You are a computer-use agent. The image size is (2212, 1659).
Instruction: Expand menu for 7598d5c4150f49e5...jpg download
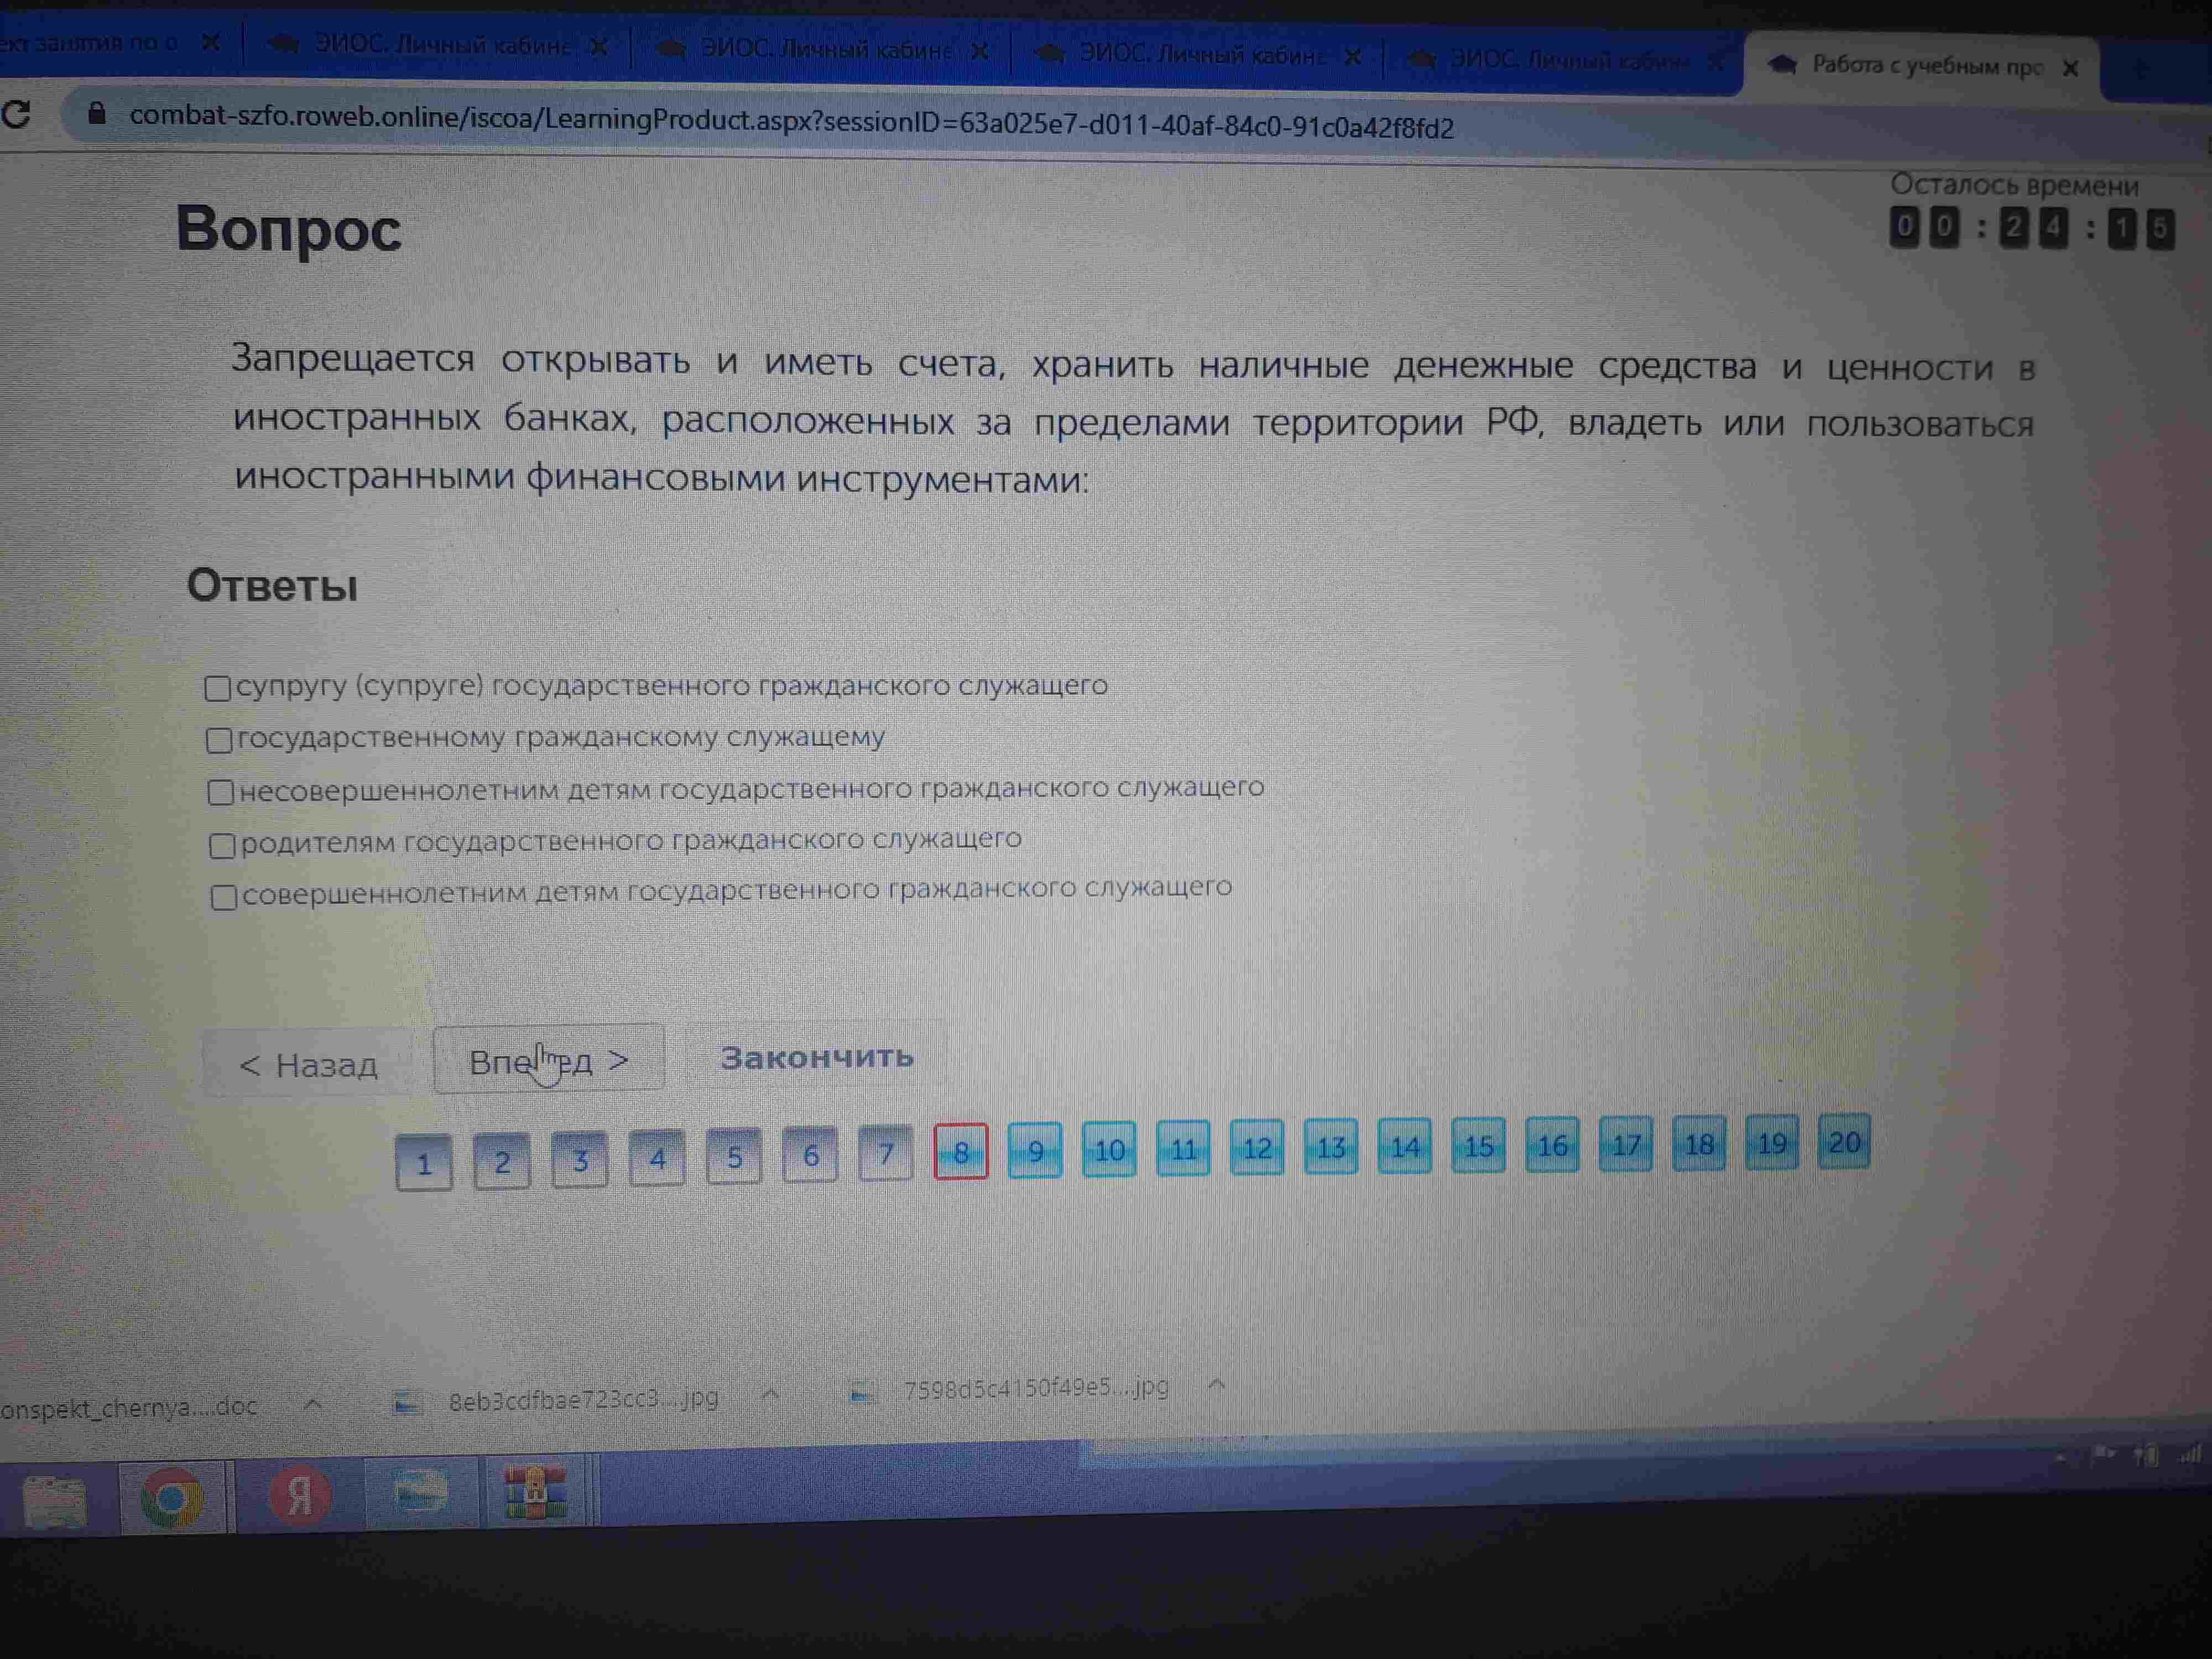click(x=1216, y=1385)
